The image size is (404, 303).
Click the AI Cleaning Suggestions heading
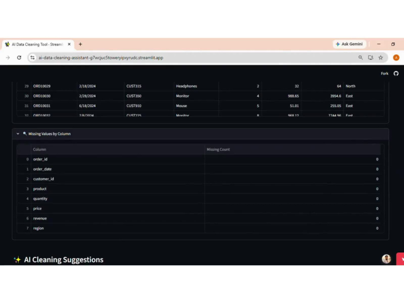[64, 259]
